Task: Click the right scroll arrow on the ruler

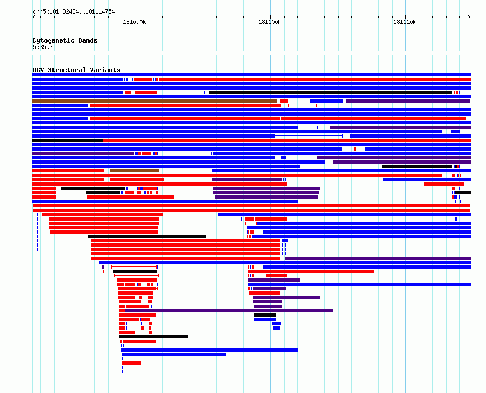Action: click(469, 17)
